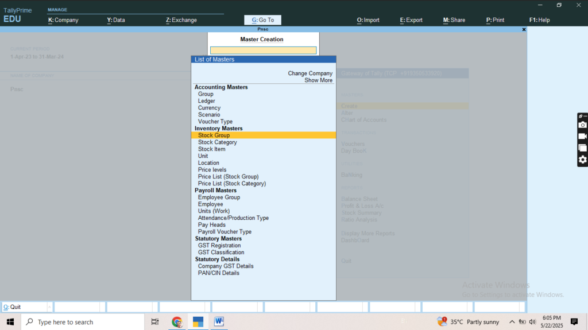
Task: Select Employee master entry
Action: click(210, 204)
